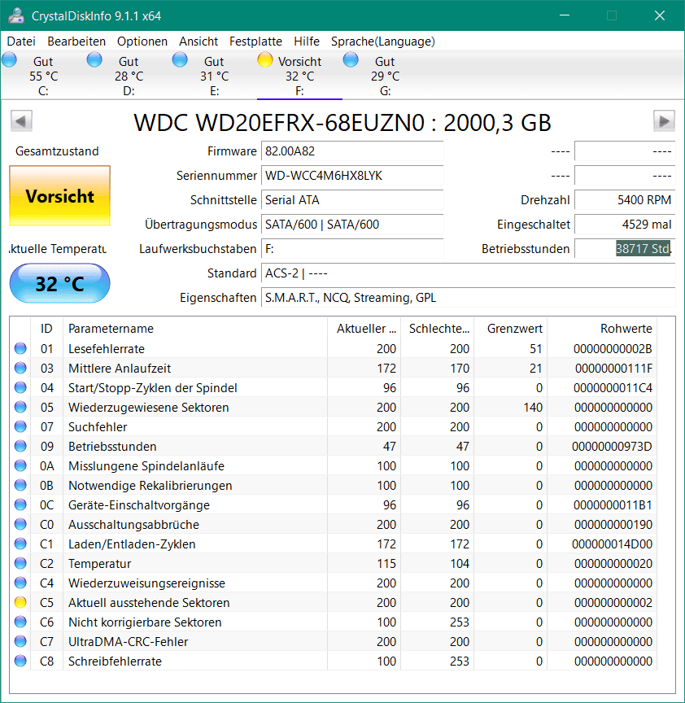Click the blue status orb for drive C:
The width and height of the screenshot is (685, 703).
click(x=10, y=59)
